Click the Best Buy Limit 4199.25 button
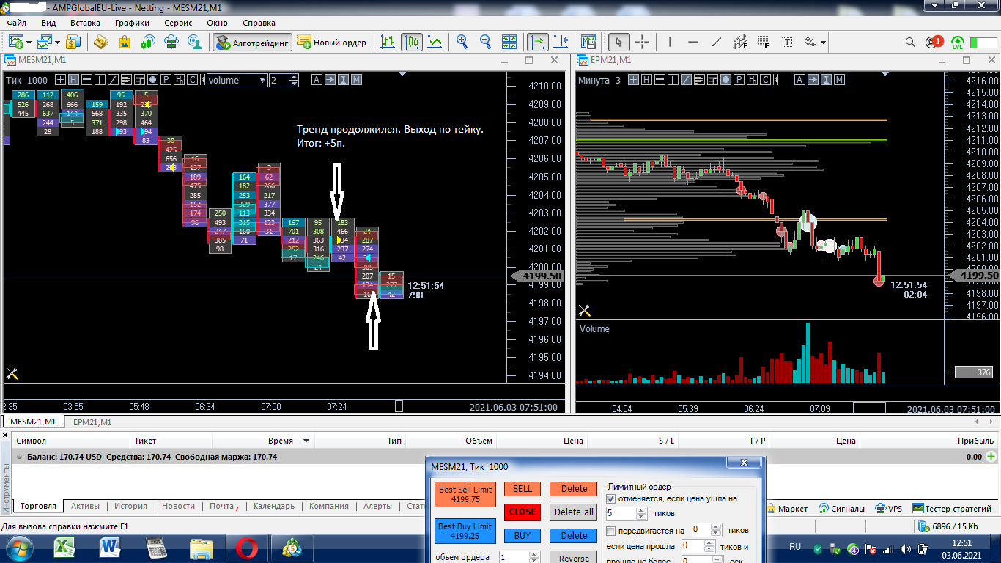 click(x=465, y=531)
